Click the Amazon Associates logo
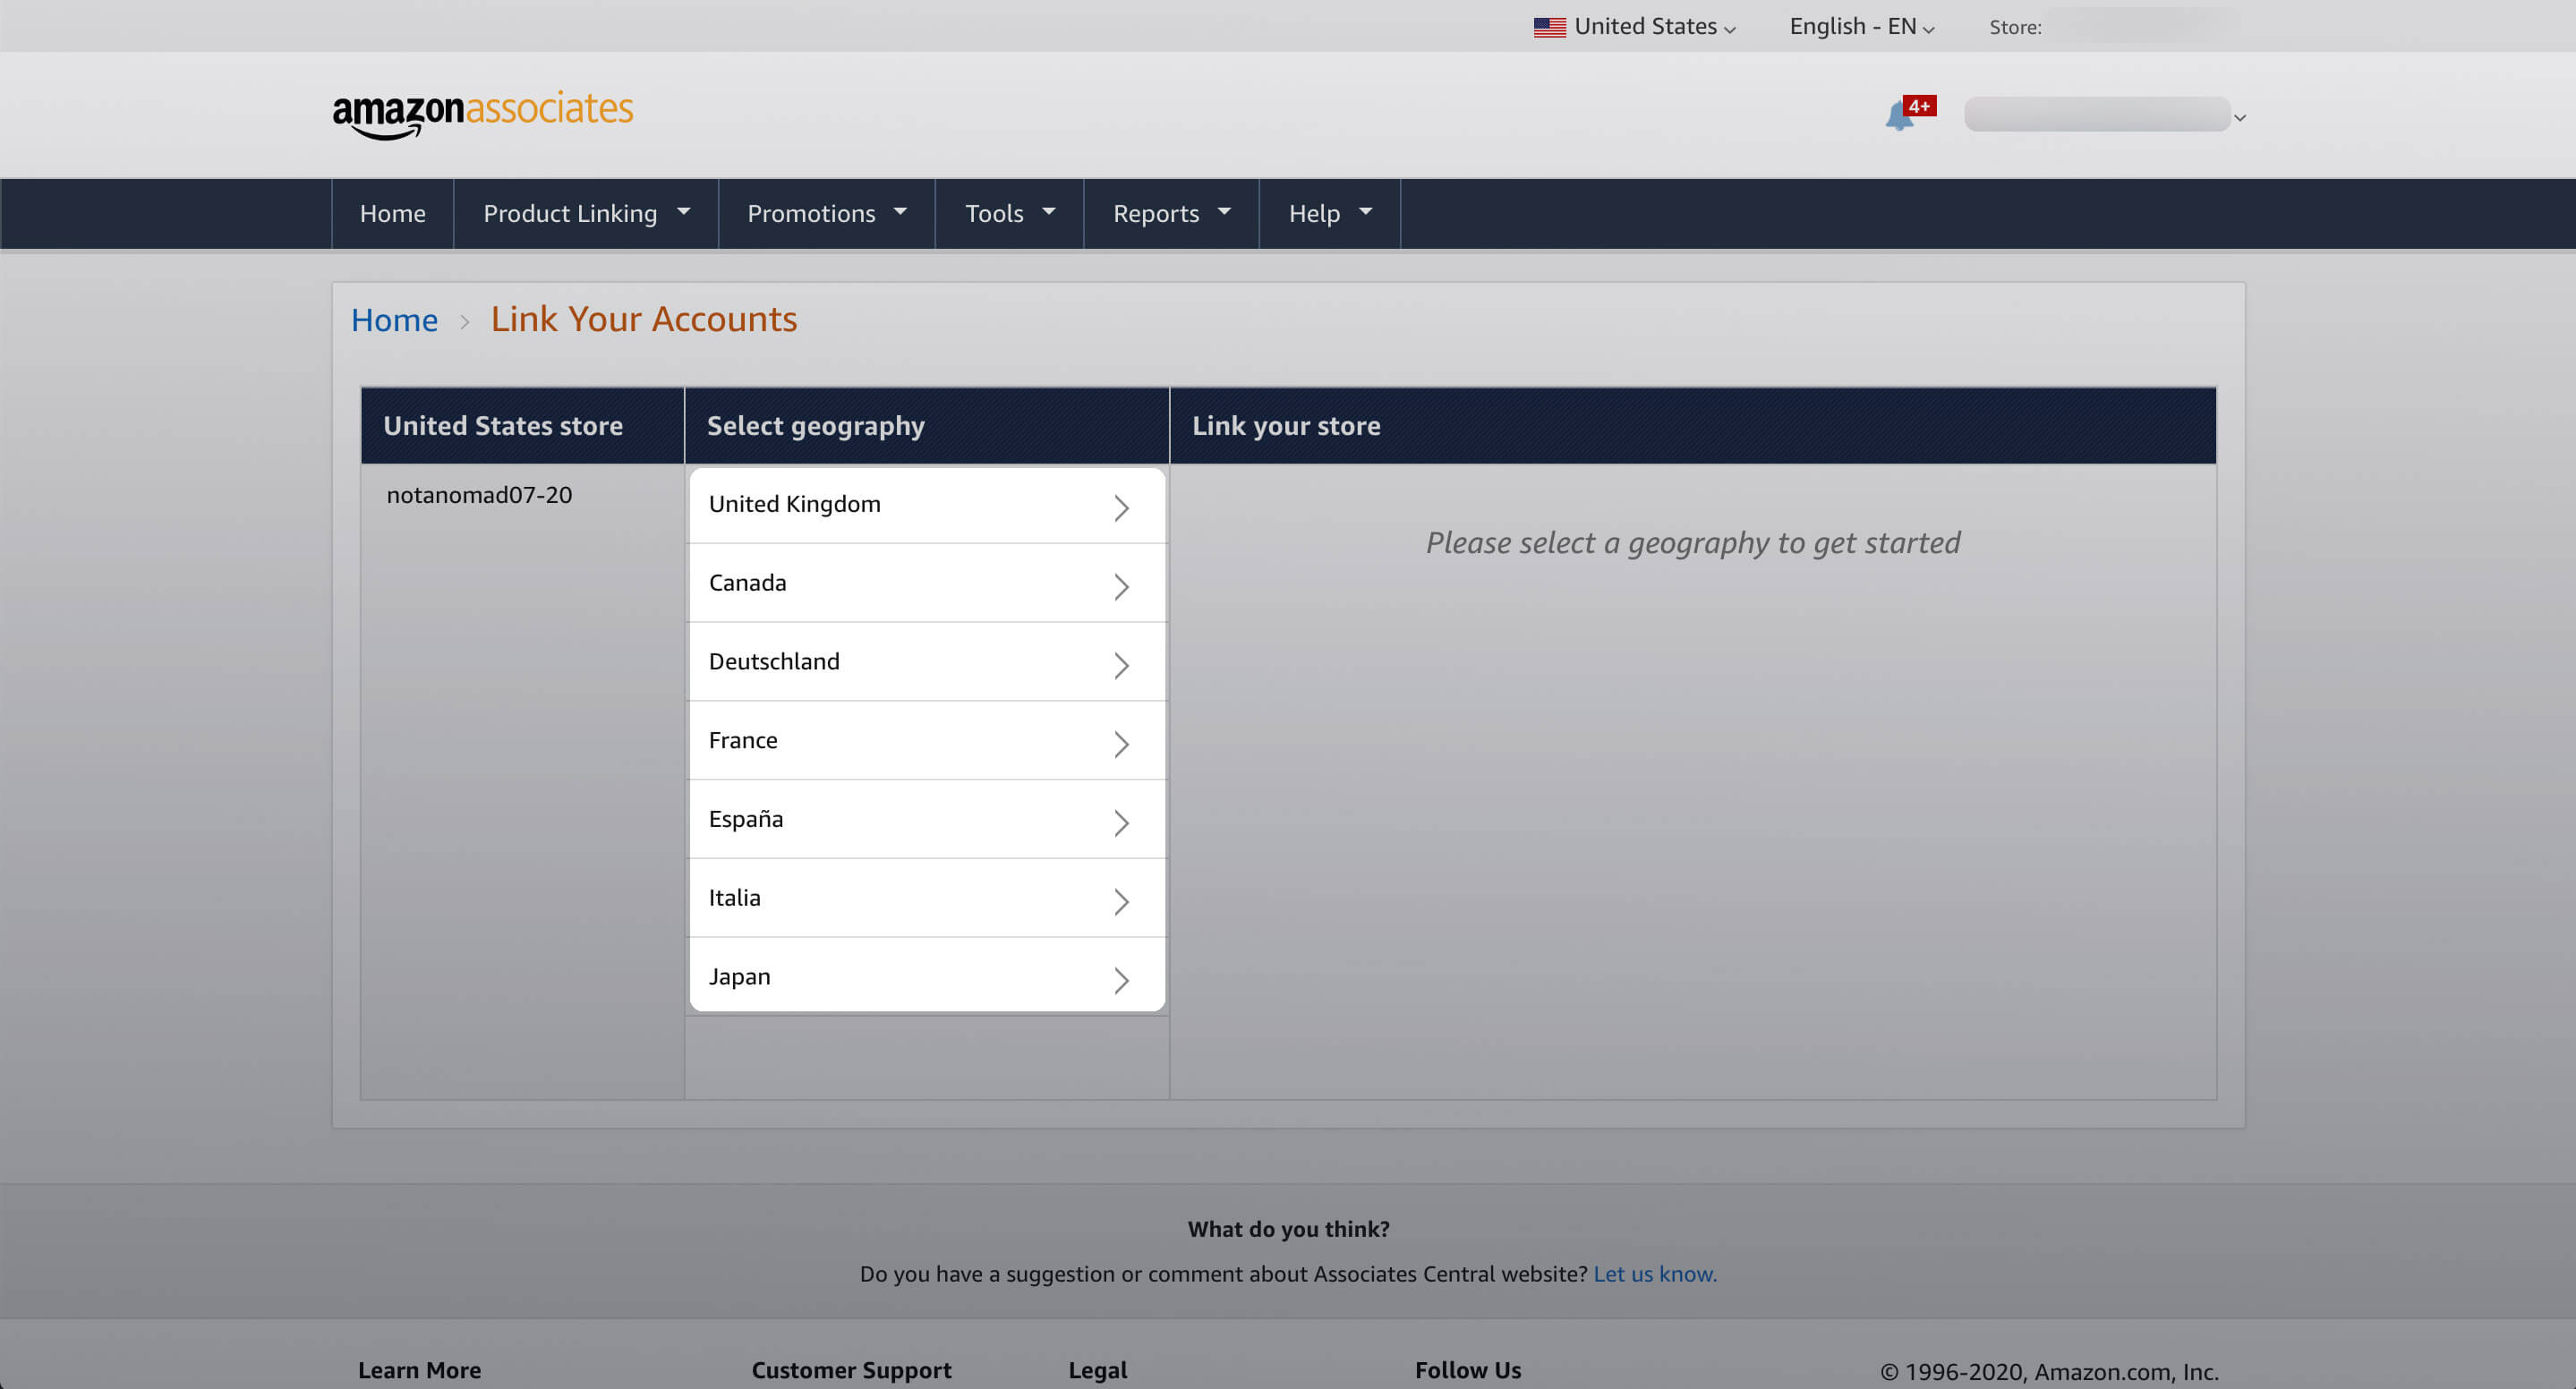2576x1389 pixels. [483, 113]
